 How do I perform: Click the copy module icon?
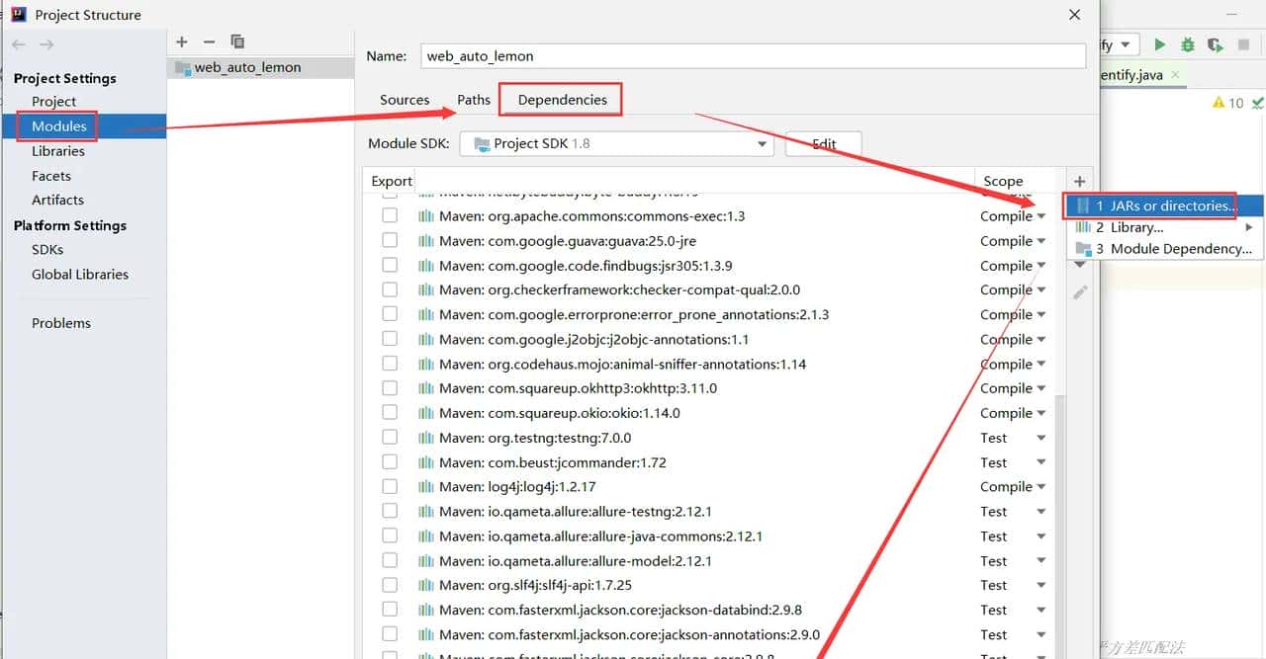point(236,41)
